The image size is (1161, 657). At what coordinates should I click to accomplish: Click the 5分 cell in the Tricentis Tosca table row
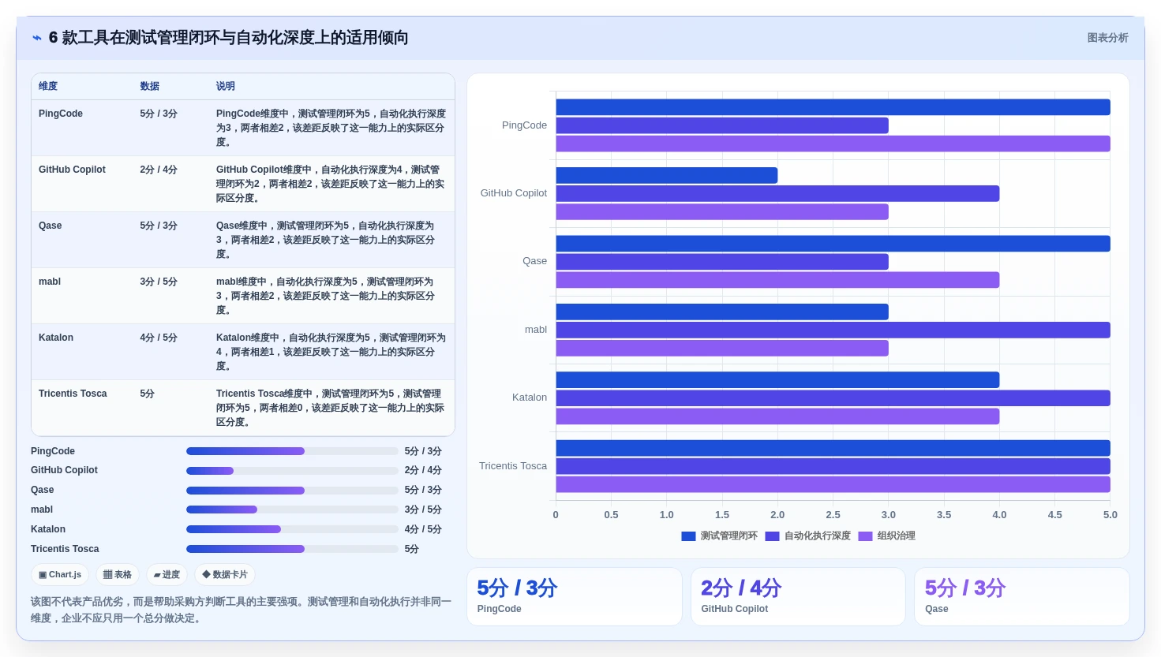click(148, 394)
